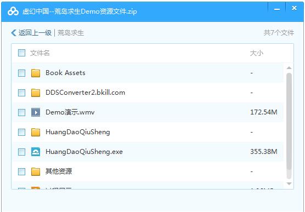Click the 荒岛求生 breadcrumb path
This screenshot has width=305, height=212.
click(71, 33)
